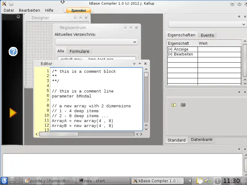Click the '// this is a comment line' text
The image size is (247, 185).
point(83,91)
